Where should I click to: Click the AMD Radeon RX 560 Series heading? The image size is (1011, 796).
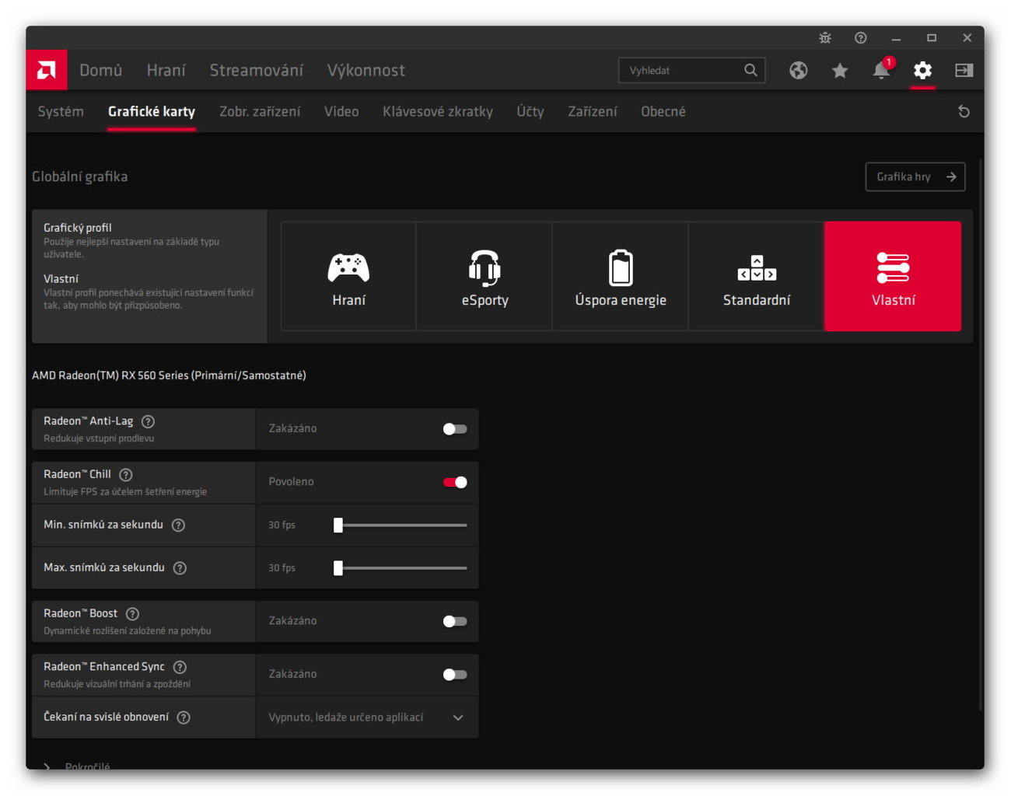coord(169,375)
